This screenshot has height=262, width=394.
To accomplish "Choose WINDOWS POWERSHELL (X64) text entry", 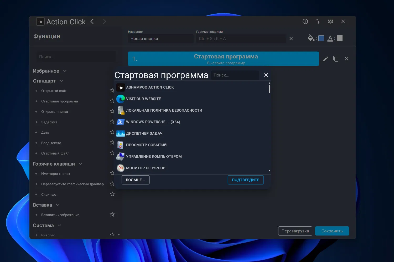I will (153, 122).
